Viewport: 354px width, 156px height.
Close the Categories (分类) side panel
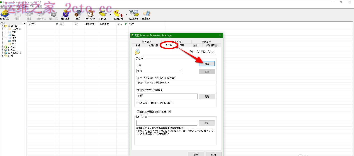coord(24,23)
